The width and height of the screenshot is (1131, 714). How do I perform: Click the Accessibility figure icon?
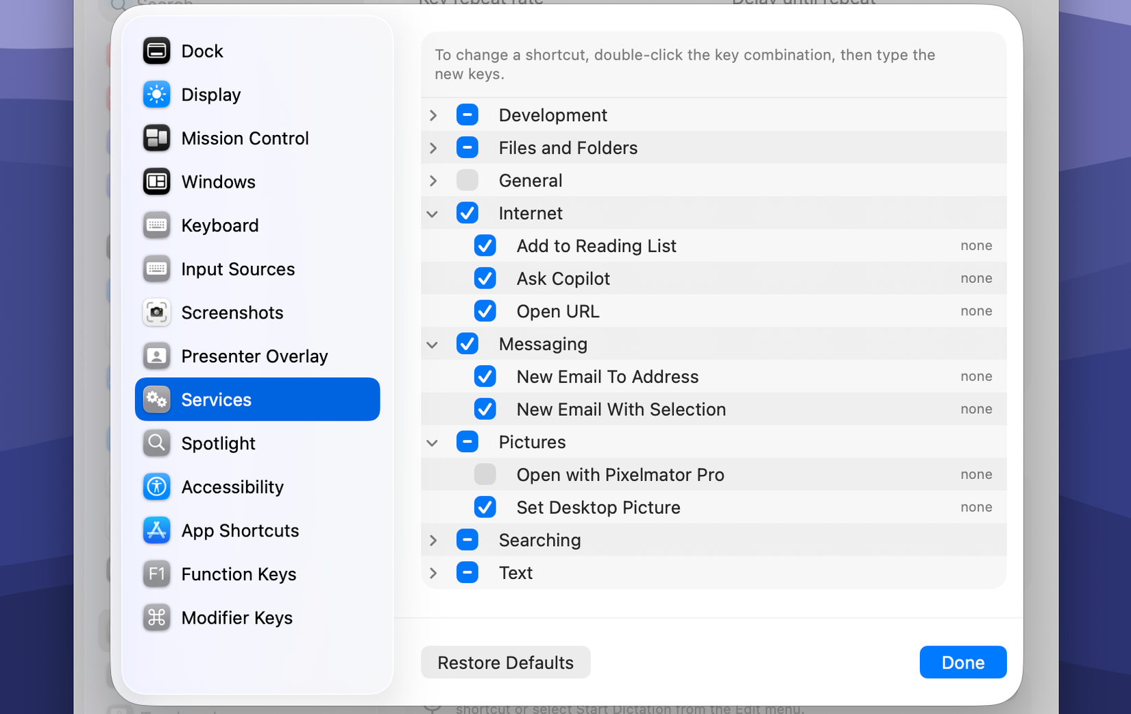tap(156, 487)
